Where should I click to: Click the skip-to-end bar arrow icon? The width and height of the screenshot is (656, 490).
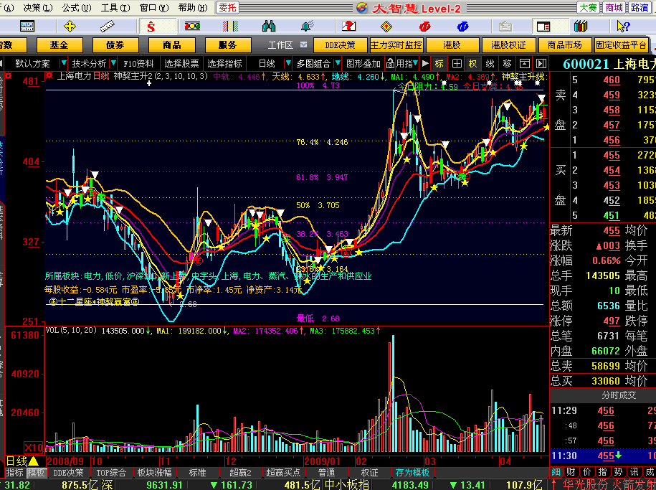click(541, 64)
